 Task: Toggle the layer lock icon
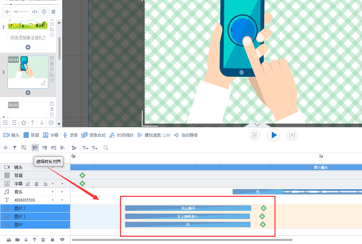pyautogui.click(x=52, y=240)
